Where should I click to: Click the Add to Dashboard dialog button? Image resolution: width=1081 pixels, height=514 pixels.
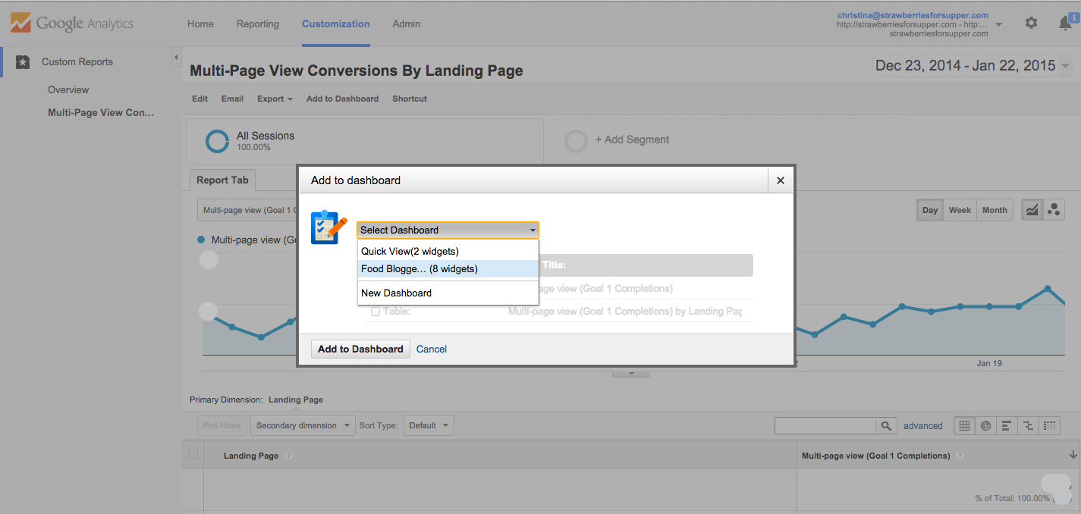point(360,349)
